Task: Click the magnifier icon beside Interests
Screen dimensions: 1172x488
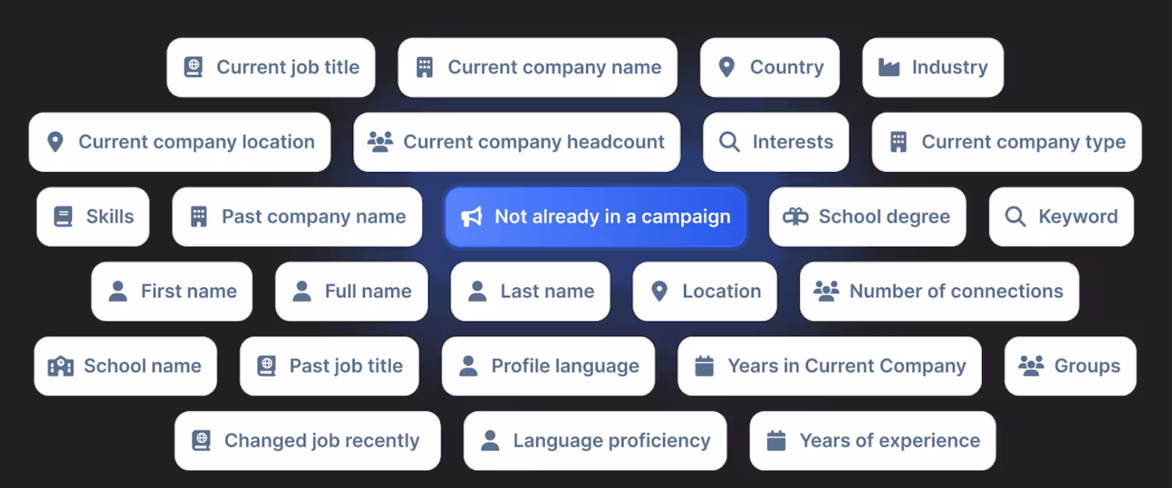Action: (729, 142)
